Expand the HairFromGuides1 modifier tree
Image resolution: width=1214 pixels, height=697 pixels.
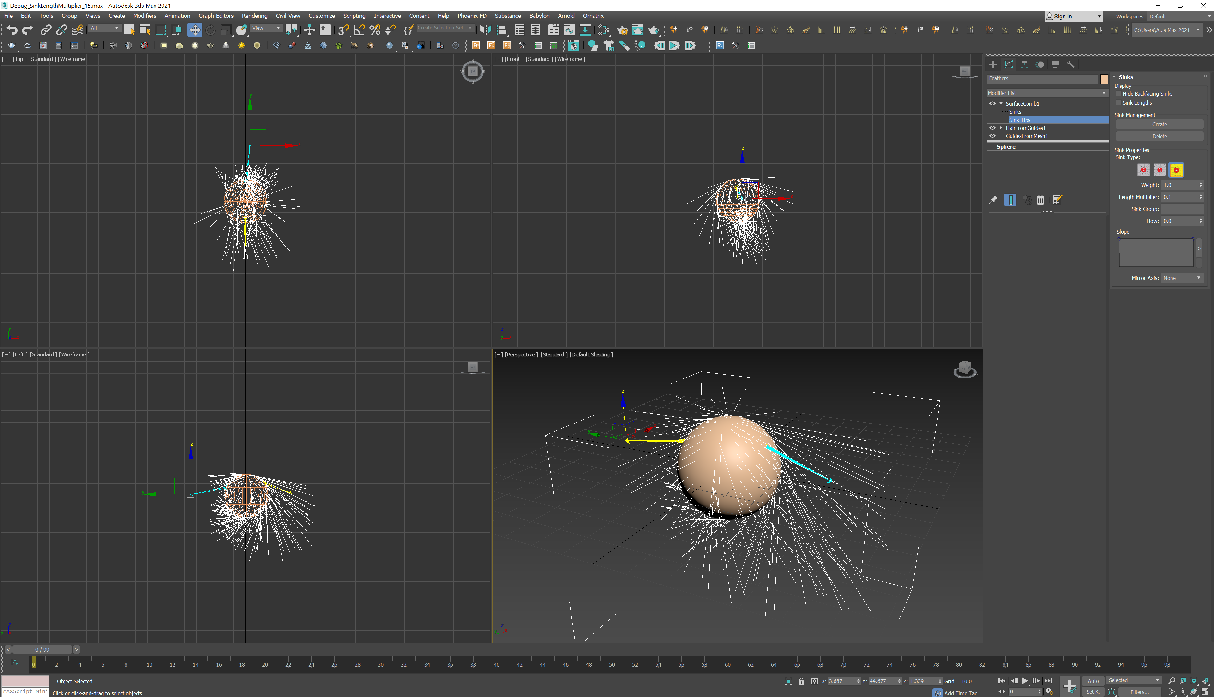1001,128
